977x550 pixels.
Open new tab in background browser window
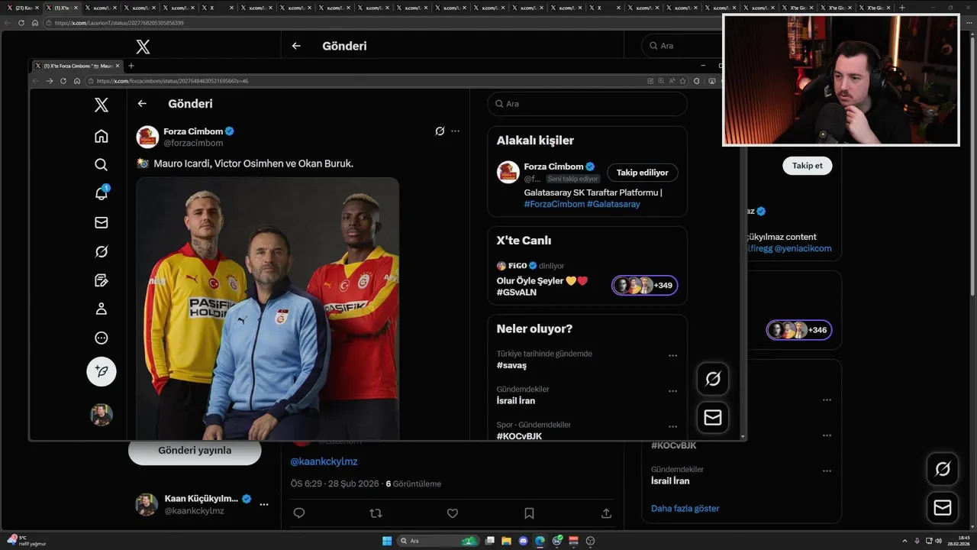click(x=902, y=8)
